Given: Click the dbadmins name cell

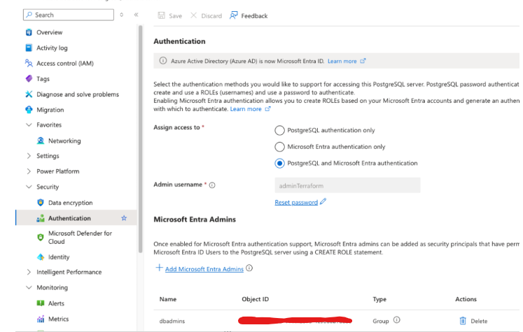Looking at the screenshot, I should point(172,321).
